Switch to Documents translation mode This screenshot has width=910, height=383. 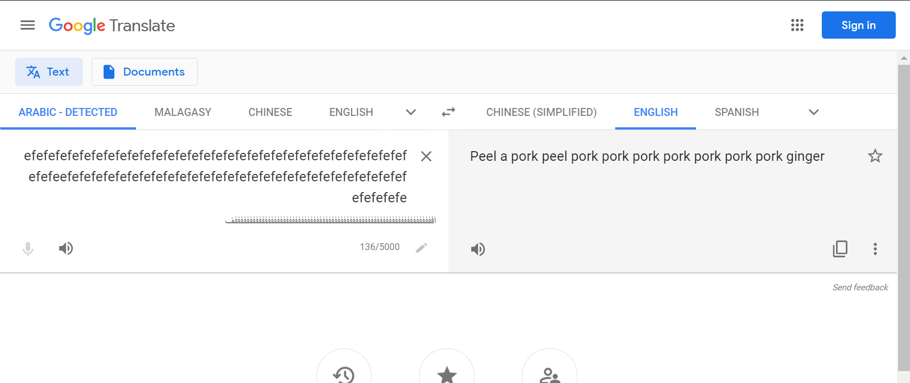[x=145, y=72]
